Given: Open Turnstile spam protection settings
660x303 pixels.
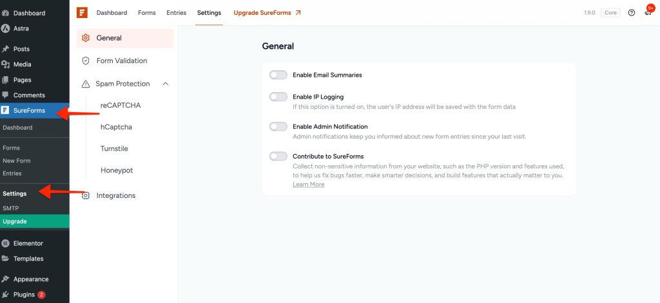Looking at the screenshot, I should coord(114,148).
